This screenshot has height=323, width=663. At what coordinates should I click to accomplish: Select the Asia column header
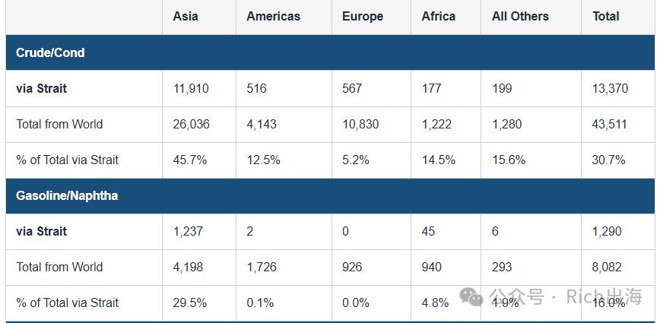(186, 17)
